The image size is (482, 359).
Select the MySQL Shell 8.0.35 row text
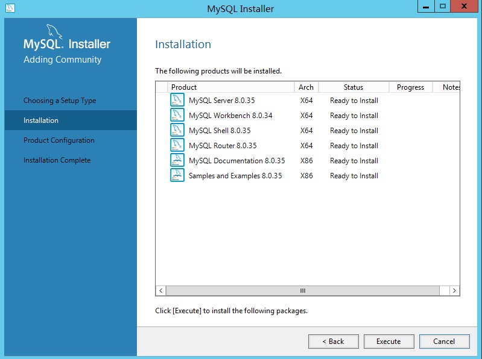point(220,130)
